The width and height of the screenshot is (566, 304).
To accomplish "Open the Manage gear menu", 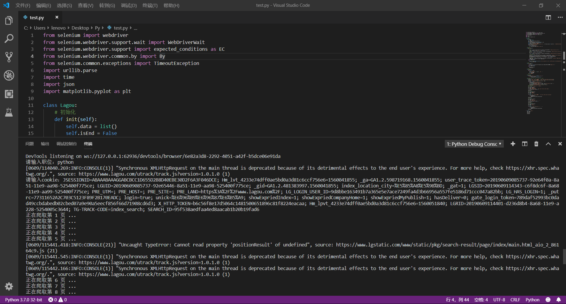I will coord(9,286).
